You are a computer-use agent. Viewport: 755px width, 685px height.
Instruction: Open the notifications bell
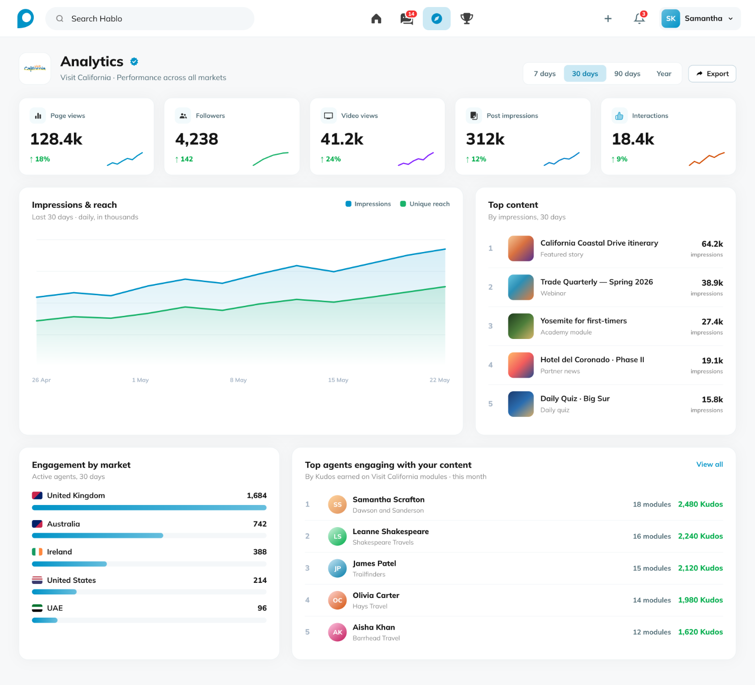click(x=639, y=19)
